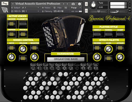The image size is (132, 102).
Task: Click the ACTIVE VOICES heading
Action: (x=17, y=16)
